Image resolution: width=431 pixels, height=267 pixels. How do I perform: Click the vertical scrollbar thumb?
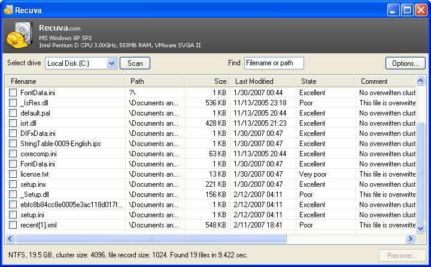click(421, 172)
